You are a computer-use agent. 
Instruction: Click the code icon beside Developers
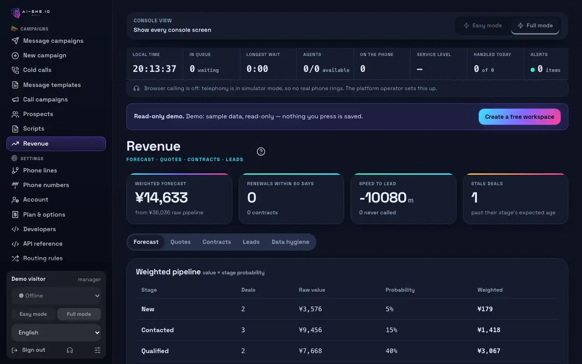(15, 229)
